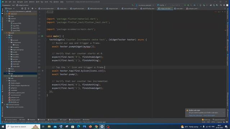230x129 pixels.
Task: Open the TODO tool window
Action: (22, 120)
